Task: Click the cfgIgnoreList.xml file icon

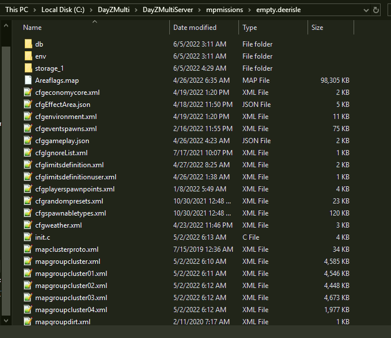Action: click(28, 152)
